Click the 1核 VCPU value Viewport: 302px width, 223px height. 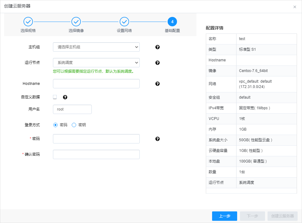(242, 119)
